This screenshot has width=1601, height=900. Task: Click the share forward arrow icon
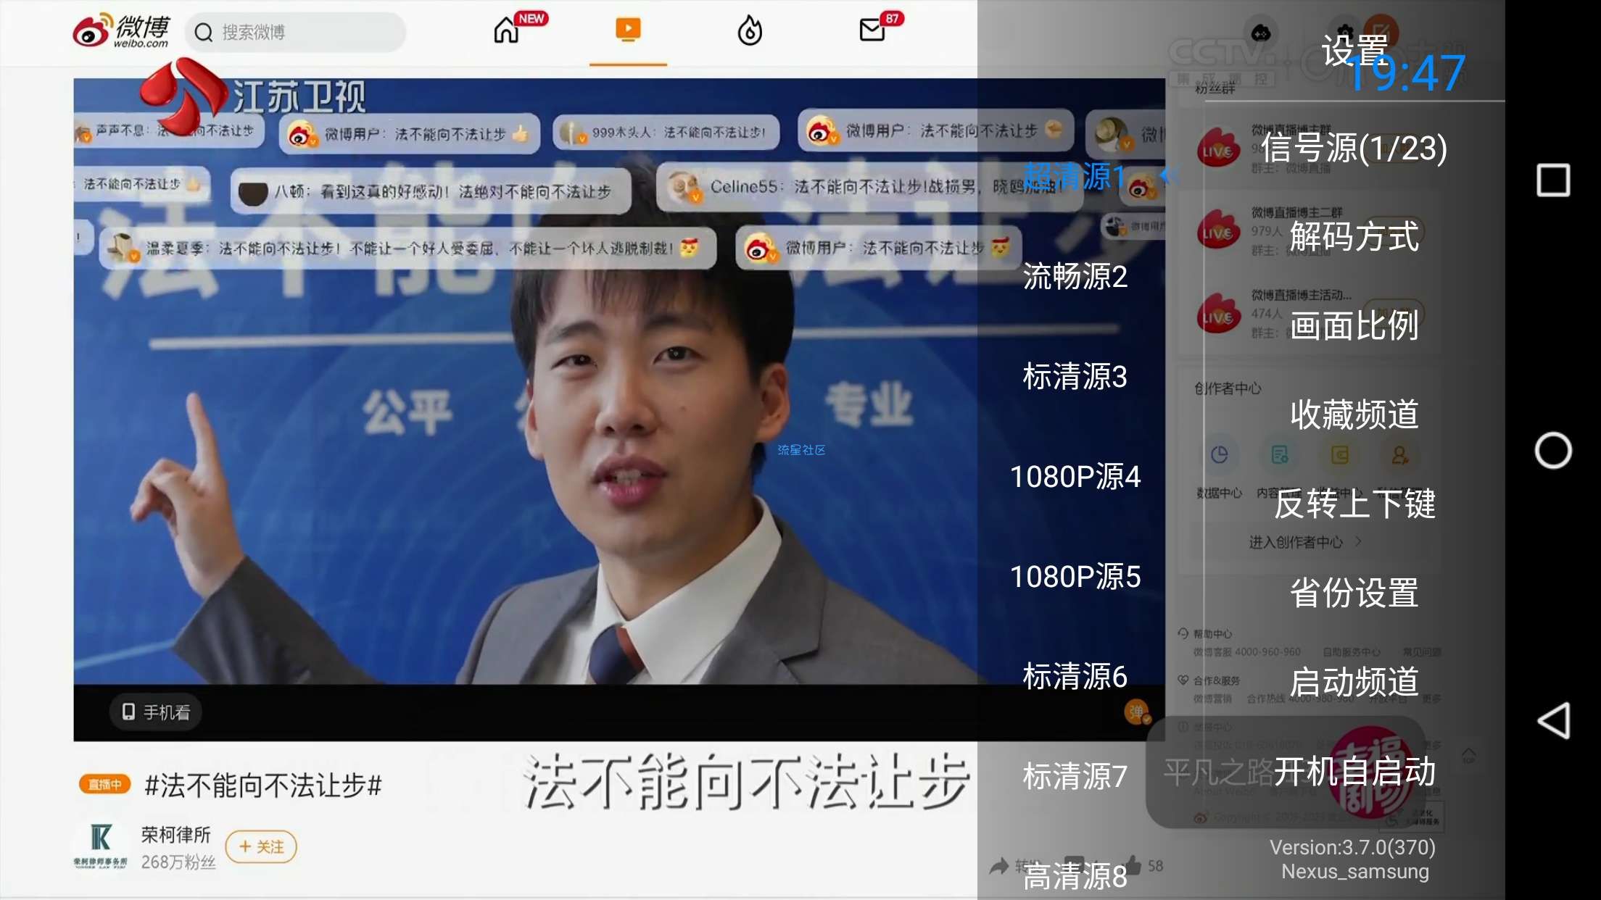click(x=1000, y=866)
